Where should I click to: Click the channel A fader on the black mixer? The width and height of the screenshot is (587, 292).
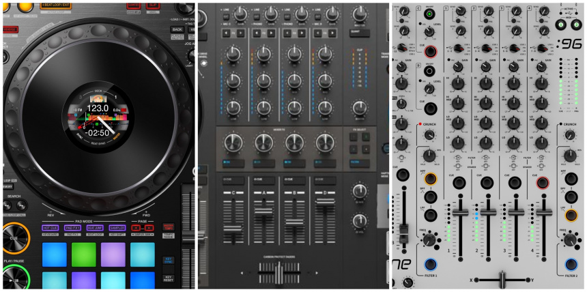point(263,211)
